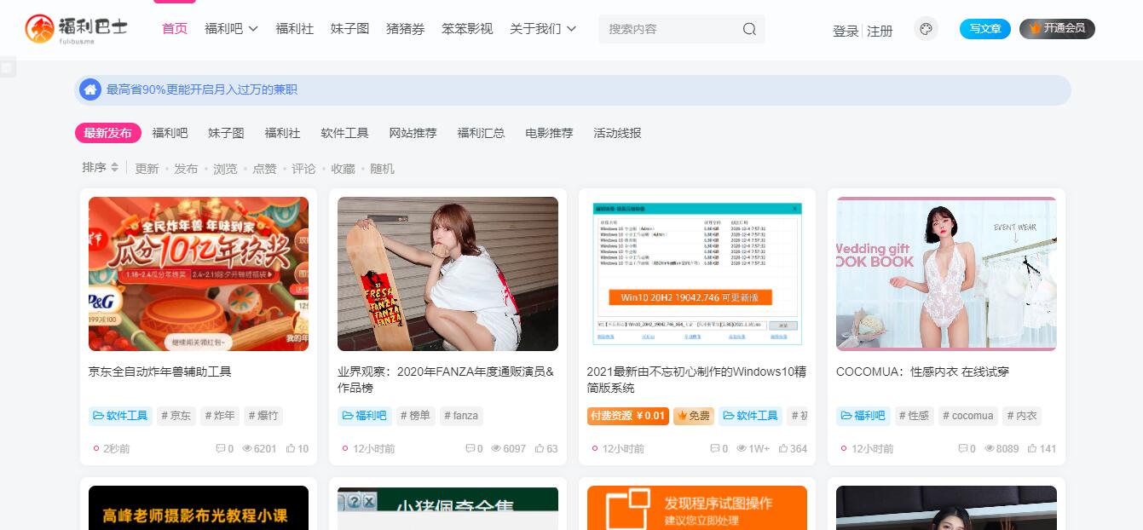Click comment icon on Windows10 card

[x=715, y=448]
